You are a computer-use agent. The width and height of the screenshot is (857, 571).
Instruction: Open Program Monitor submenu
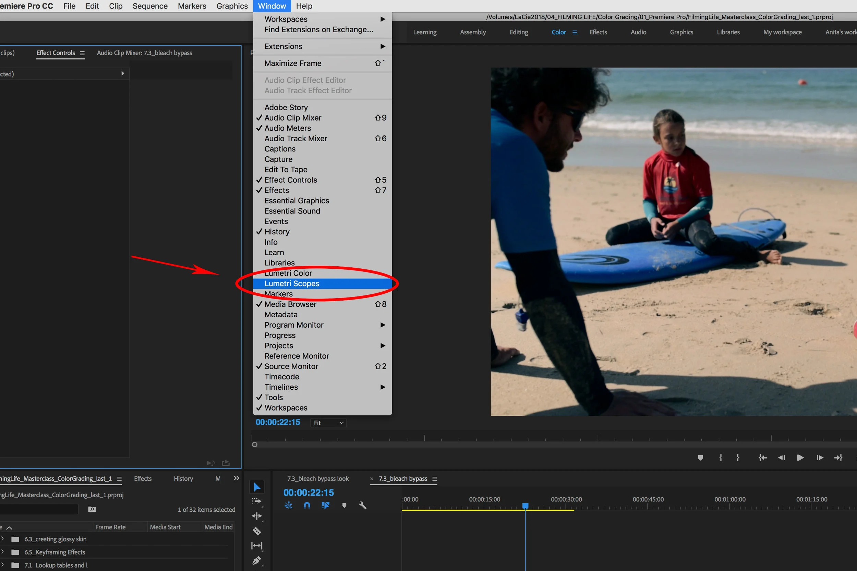tap(322, 325)
